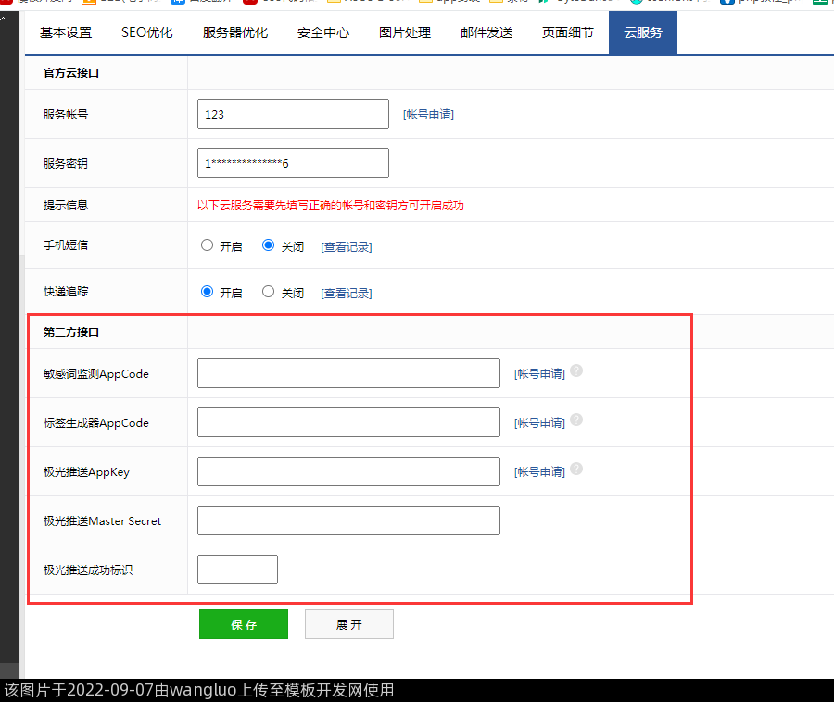The width and height of the screenshot is (834, 702).
Task: Click help icon beside 敏感词监测AppCode
Action: coord(576,371)
